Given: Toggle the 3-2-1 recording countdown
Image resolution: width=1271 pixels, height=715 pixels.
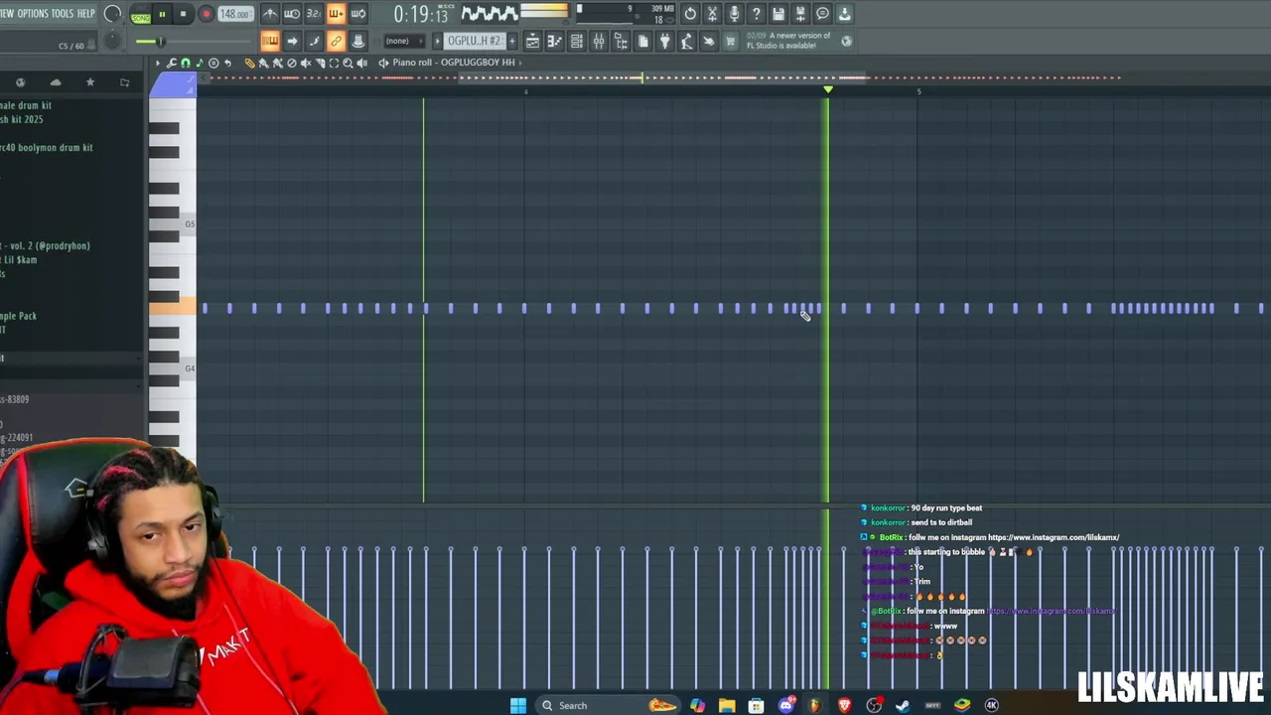Looking at the screenshot, I should tap(314, 14).
